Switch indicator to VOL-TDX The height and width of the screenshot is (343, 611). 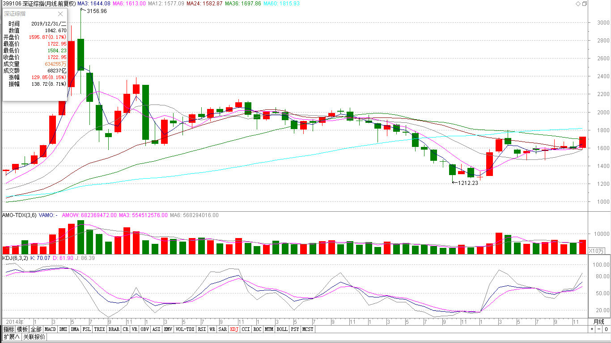(185, 329)
